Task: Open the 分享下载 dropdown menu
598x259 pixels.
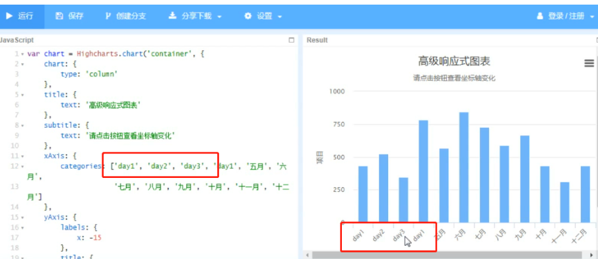Action: [x=195, y=16]
